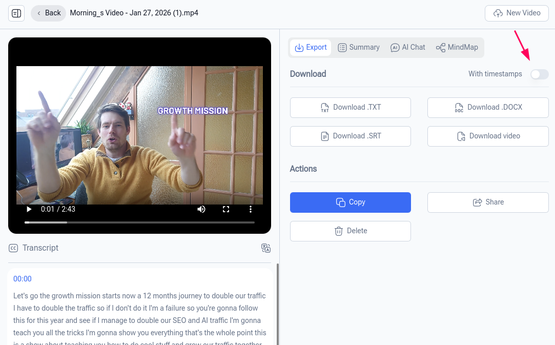Download transcript as .DOCX
Viewport: 555px width, 345px height.
pyautogui.click(x=488, y=108)
